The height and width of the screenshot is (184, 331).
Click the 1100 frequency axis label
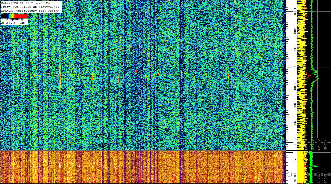tap(295, 86)
